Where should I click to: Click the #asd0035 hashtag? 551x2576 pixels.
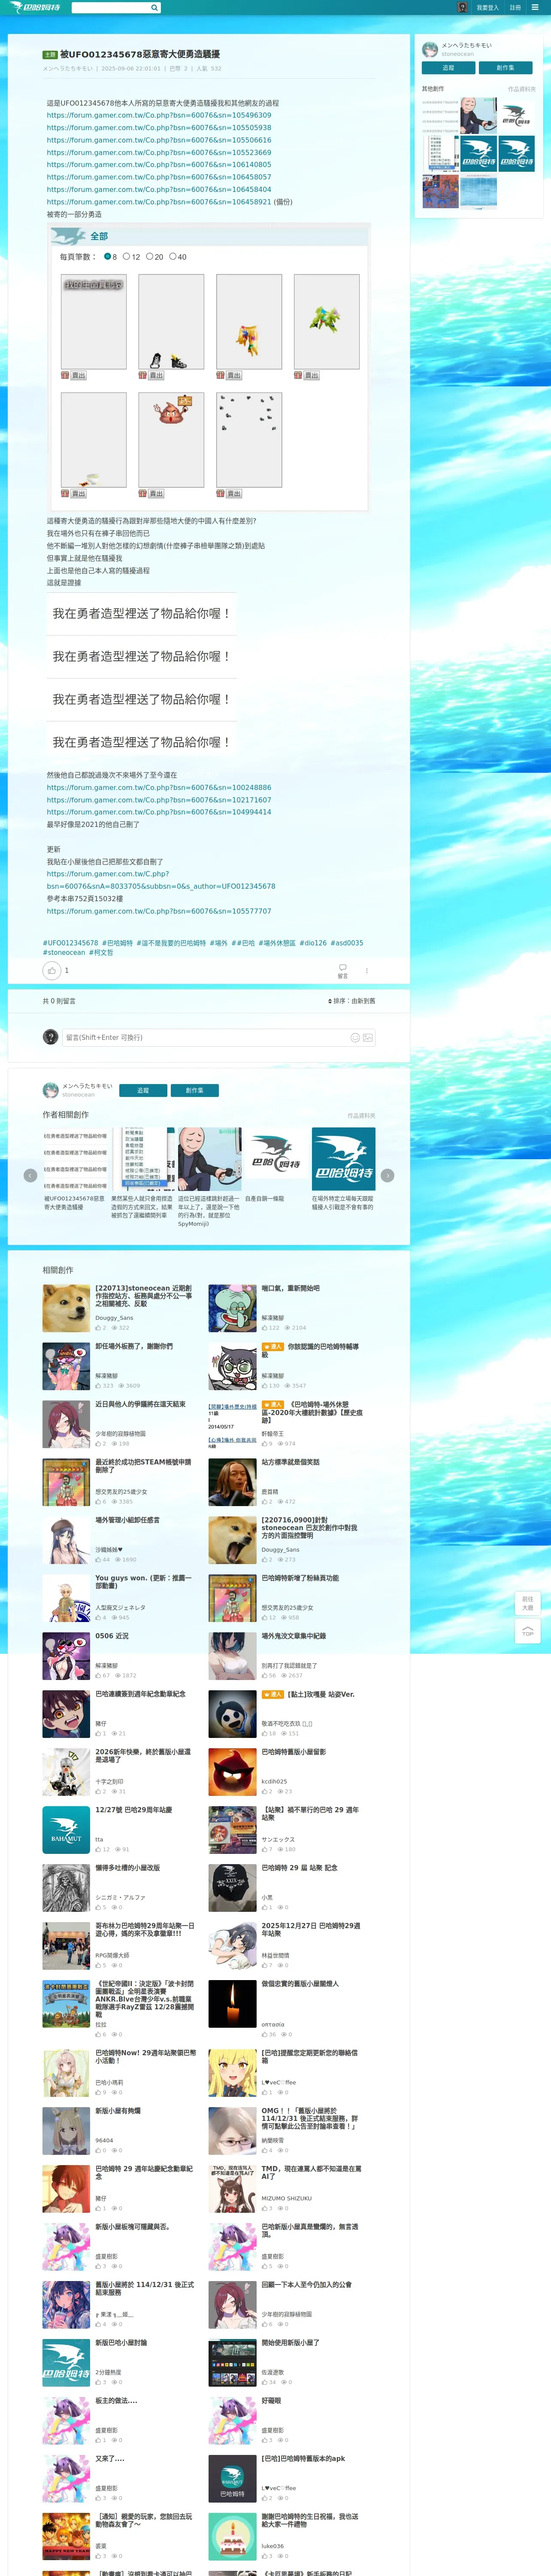point(347,943)
